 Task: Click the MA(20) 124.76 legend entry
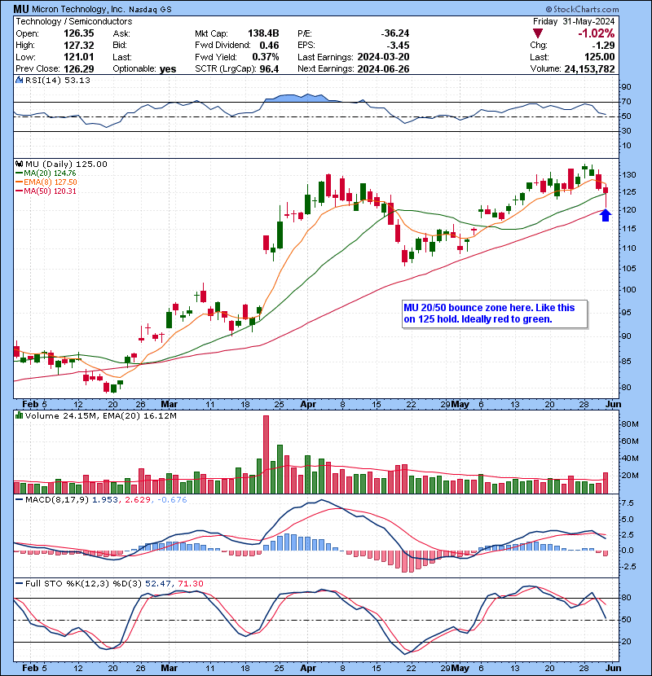pos(46,173)
